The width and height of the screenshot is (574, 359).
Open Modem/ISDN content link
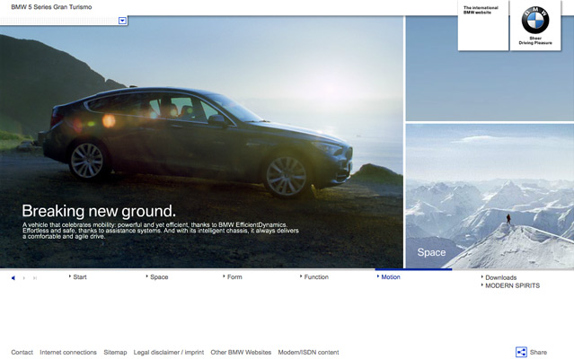(x=308, y=353)
